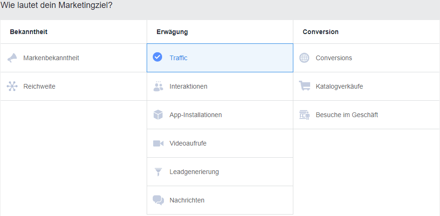Click the Reichweite network icon

click(12, 86)
